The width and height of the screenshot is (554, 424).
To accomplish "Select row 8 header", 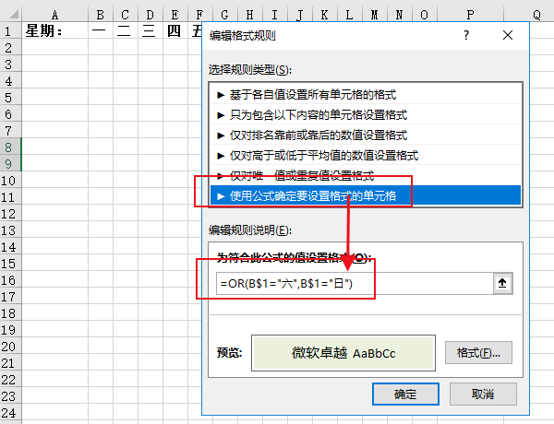I will [10, 147].
